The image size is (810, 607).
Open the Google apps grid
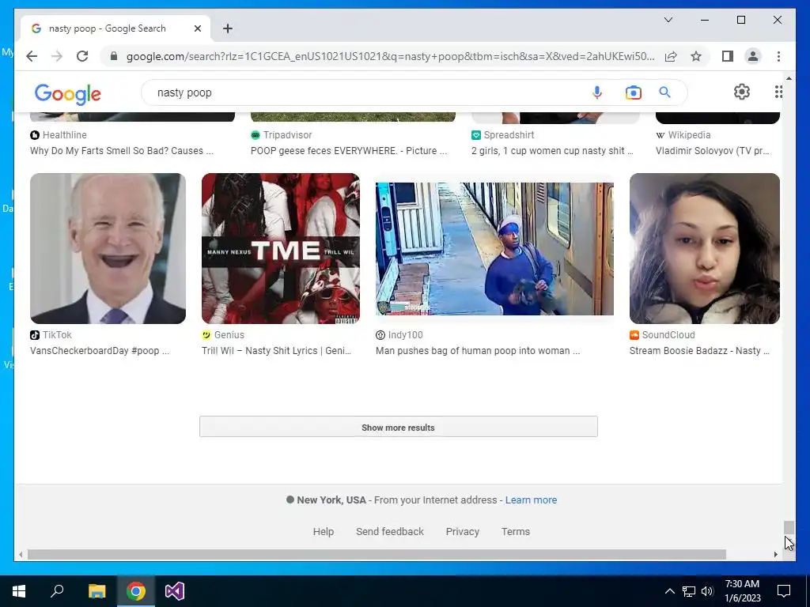pos(778,92)
